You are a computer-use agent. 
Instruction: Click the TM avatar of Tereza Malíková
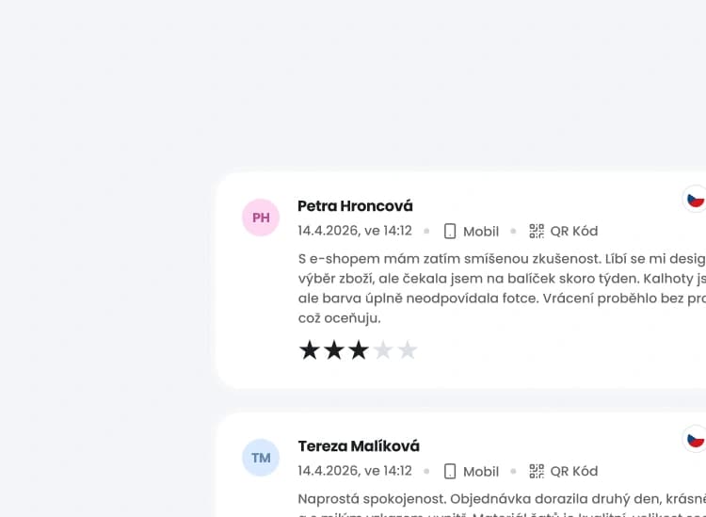(x=261, y=458)
